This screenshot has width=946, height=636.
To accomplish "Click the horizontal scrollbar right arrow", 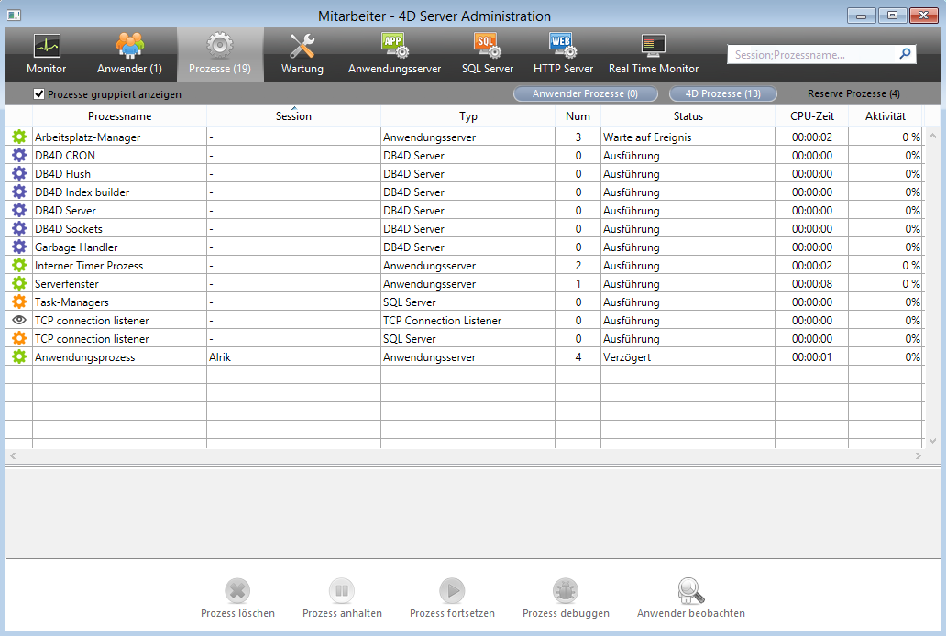I will (x=918, y=455).
